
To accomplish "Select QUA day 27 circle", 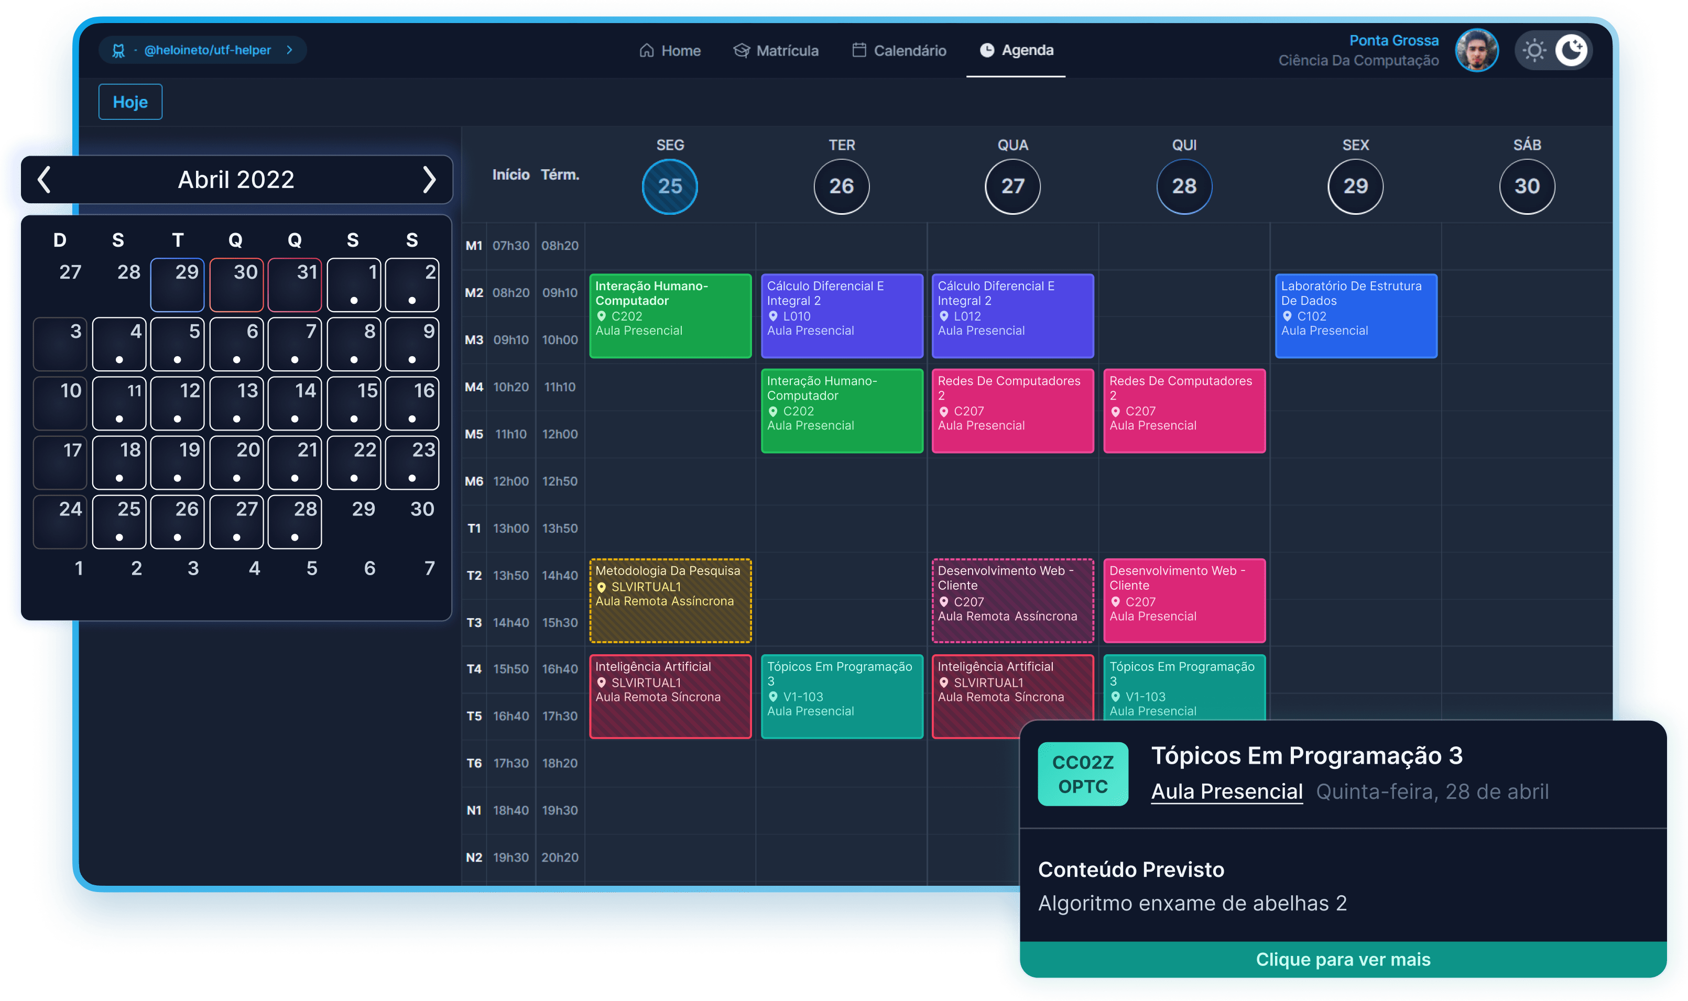I will 1012,186.
